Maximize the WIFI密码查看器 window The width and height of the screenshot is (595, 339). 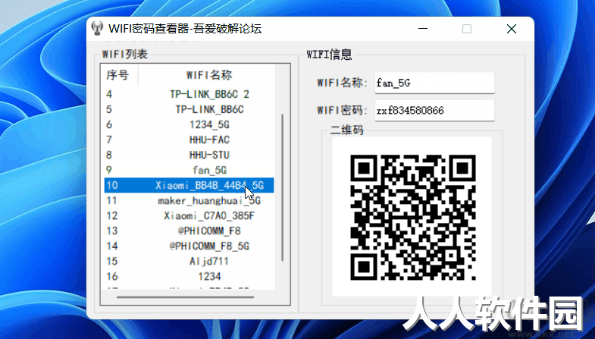[467, 29]
